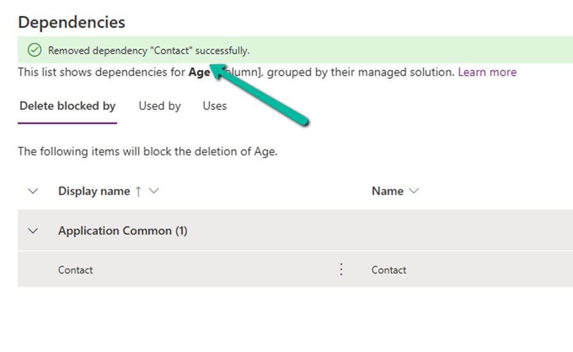The image size is (573, 352).
Task: Click the Contact value in Name column
Action: point(389,270)
